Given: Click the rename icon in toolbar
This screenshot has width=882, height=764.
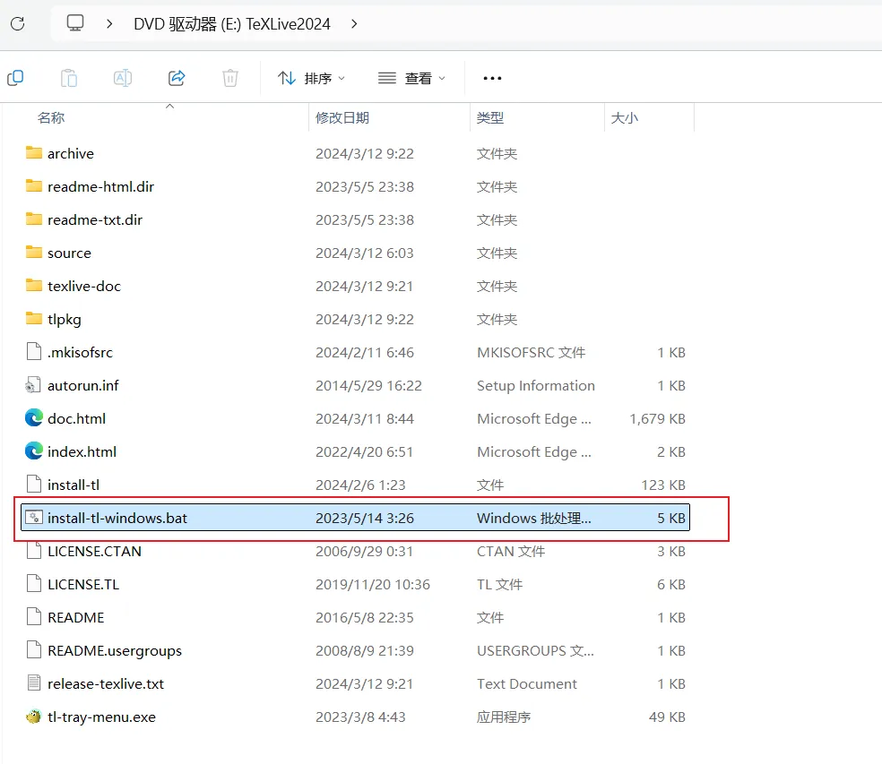Looking at the screenshot, I should pyautogui.click(x=123, y=78).
